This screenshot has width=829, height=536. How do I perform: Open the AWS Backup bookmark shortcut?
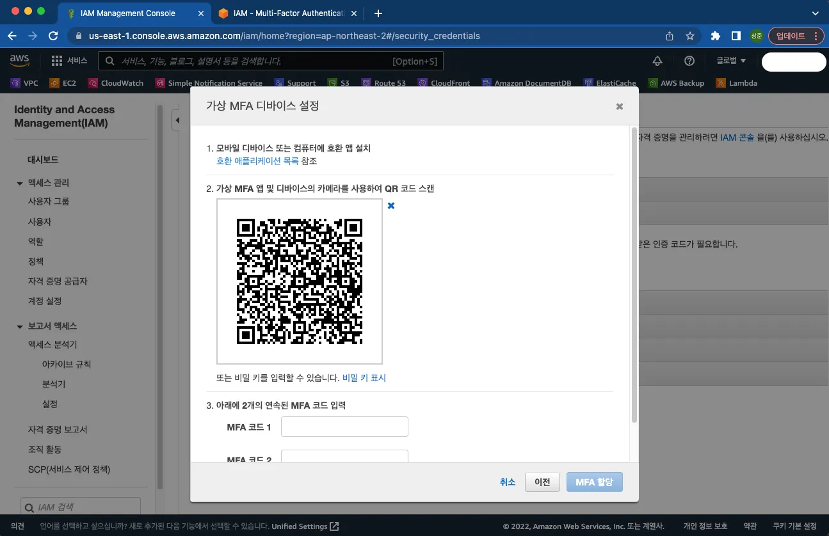click(x=676, y=83)
